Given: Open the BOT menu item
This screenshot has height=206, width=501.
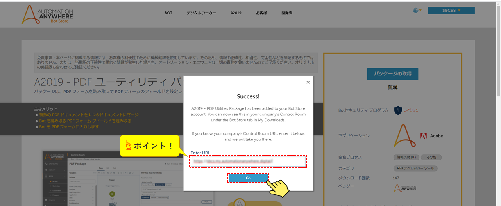Looking at the screenshot, I should coord(168,13).
